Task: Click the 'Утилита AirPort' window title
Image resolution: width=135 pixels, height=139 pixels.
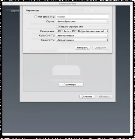Action: coord(67,4)
